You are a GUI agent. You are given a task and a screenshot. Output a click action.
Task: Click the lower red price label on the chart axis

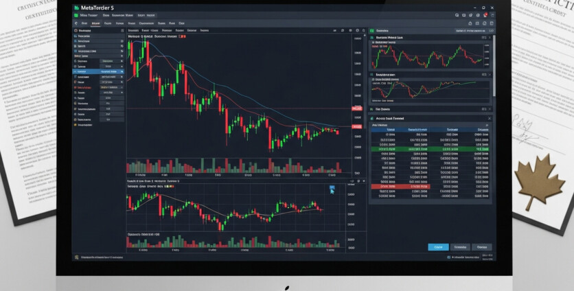[x=356, y=127]
